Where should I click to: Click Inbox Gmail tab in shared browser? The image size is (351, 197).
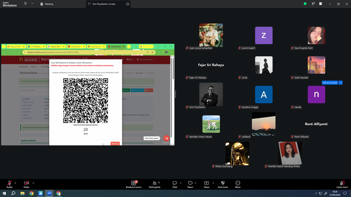[x=15, y=47]
